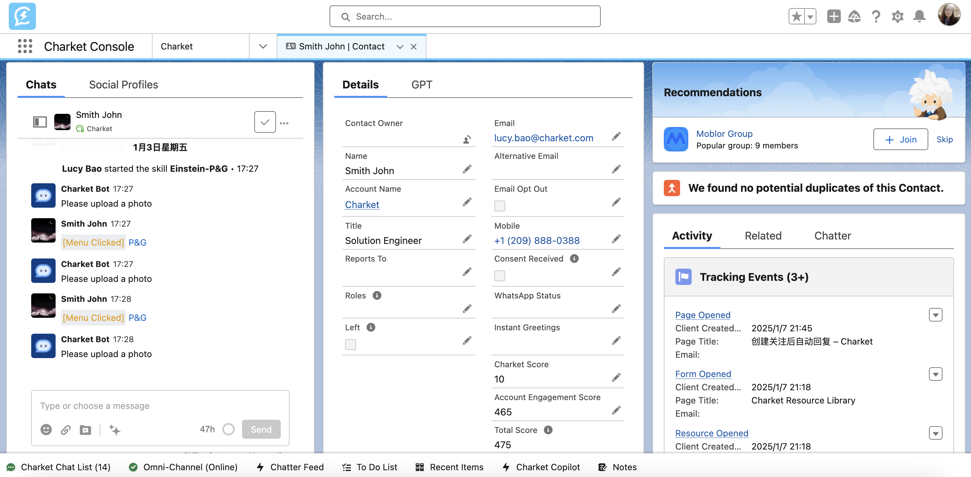
Task: Open the Trailhead guidance icon
Action: point(854,16)
